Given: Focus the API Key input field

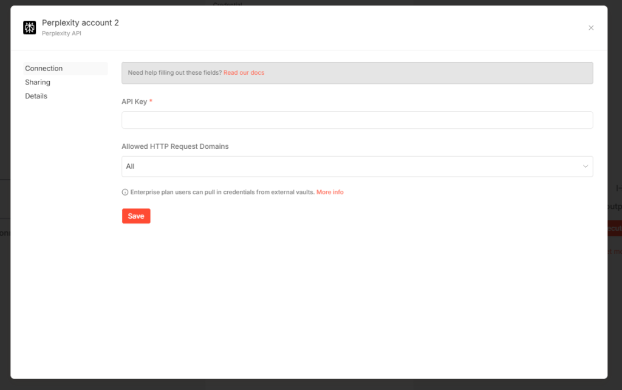Looking at the screenshot, I should pyautogui.click(x=357, y=120).
